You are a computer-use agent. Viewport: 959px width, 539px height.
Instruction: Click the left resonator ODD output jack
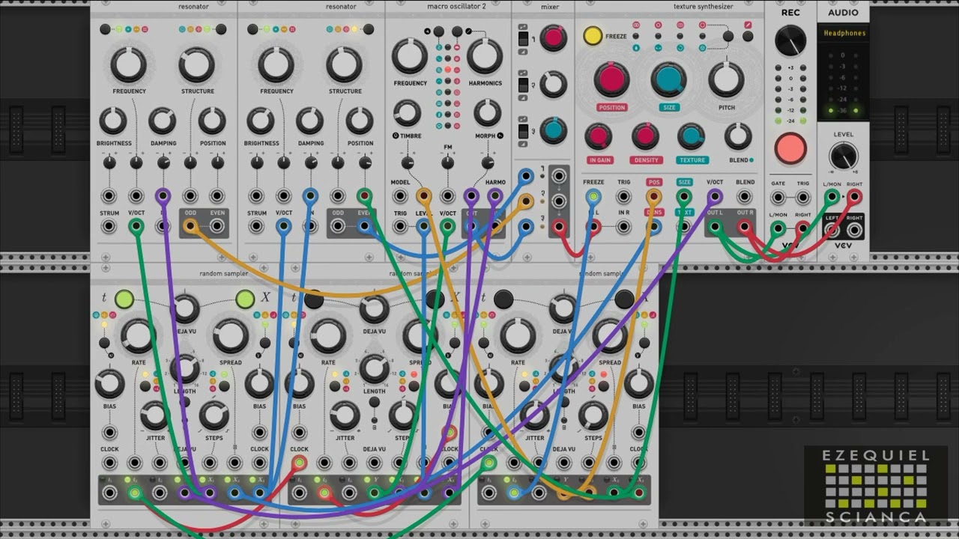(190, 226)
